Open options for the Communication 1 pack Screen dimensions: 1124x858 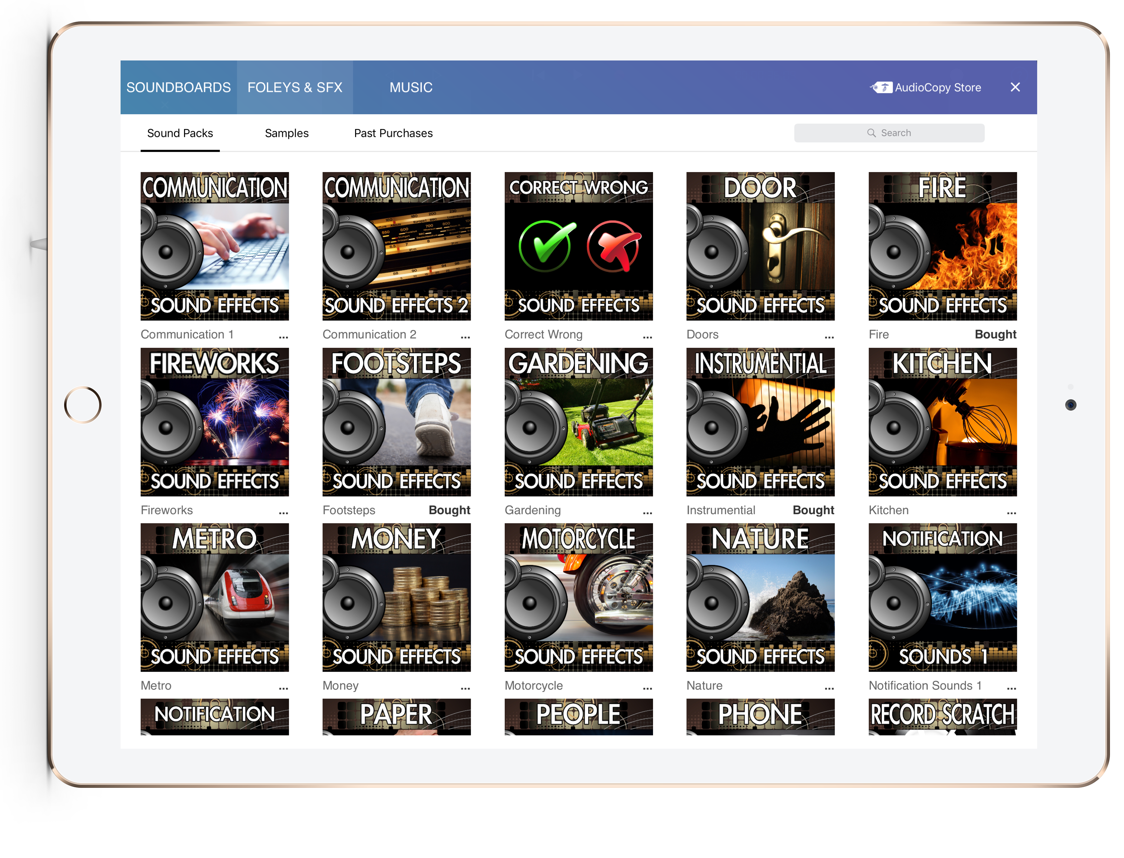click(284, 336)
